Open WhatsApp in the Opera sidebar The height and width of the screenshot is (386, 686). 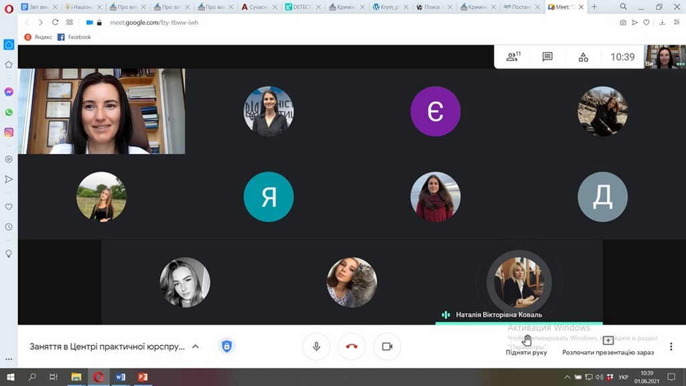click(9, 113)
